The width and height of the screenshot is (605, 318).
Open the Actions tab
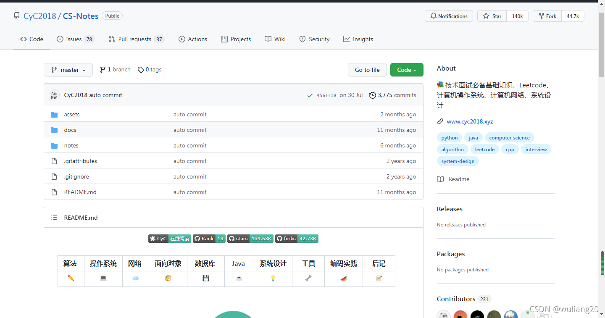(x=193, y=39)
